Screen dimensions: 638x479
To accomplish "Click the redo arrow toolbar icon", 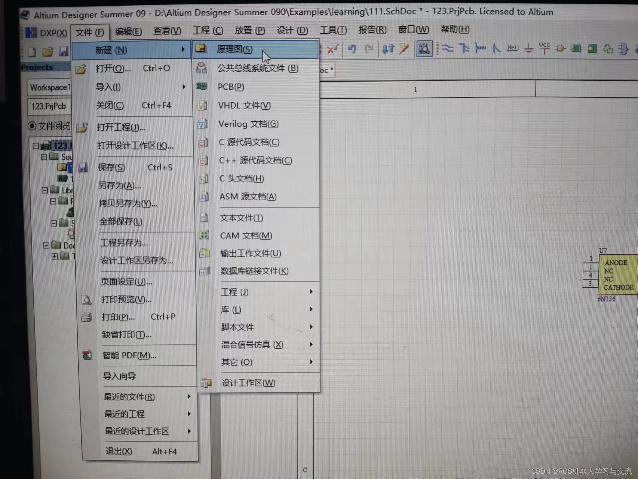I will pyautogui.click(x=368, y=49).
